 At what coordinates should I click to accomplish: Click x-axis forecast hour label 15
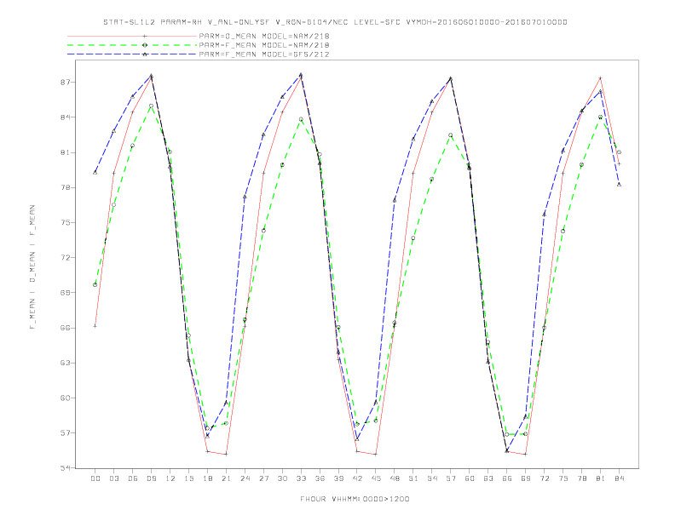tap(188, 478)
